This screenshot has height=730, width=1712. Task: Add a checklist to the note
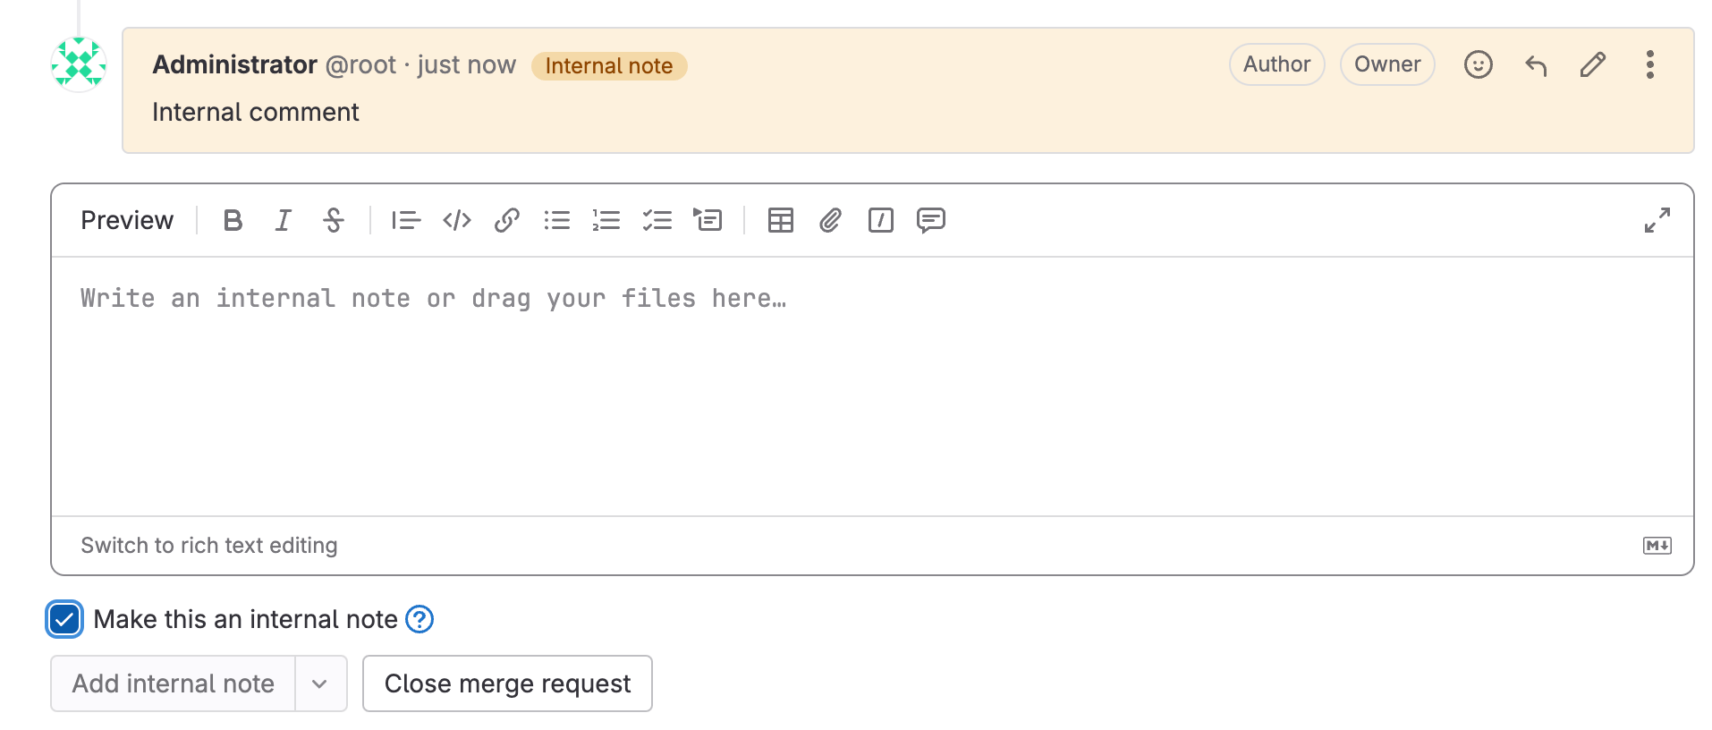[657, 220]
